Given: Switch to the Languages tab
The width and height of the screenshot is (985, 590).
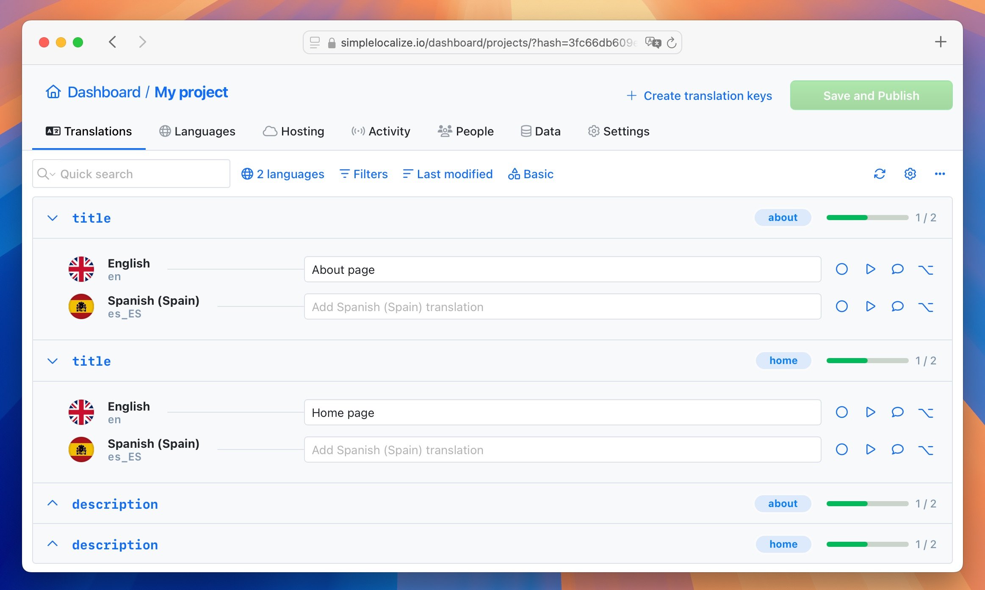Looking at the screenshot, I should [x=197, y=131].
